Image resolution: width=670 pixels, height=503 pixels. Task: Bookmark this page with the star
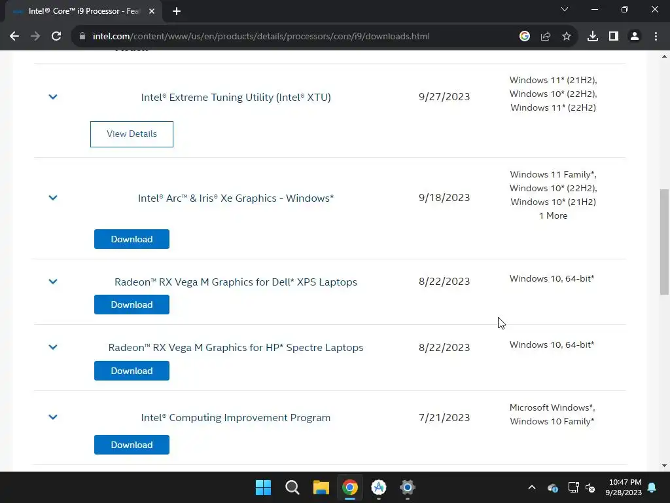point(567,37)
